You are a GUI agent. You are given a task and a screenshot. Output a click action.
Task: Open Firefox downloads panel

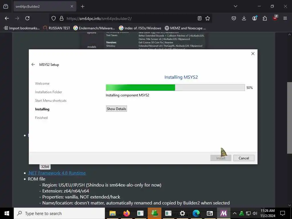[244, 18]
